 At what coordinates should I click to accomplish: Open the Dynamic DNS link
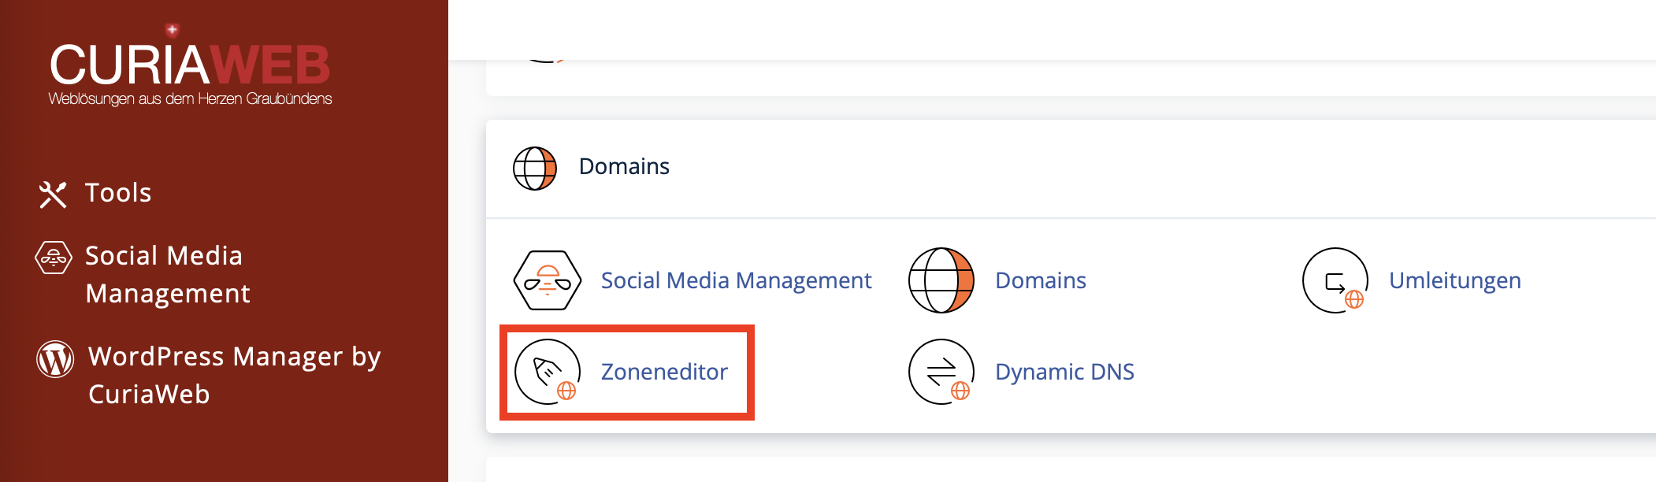(1064, 372)
